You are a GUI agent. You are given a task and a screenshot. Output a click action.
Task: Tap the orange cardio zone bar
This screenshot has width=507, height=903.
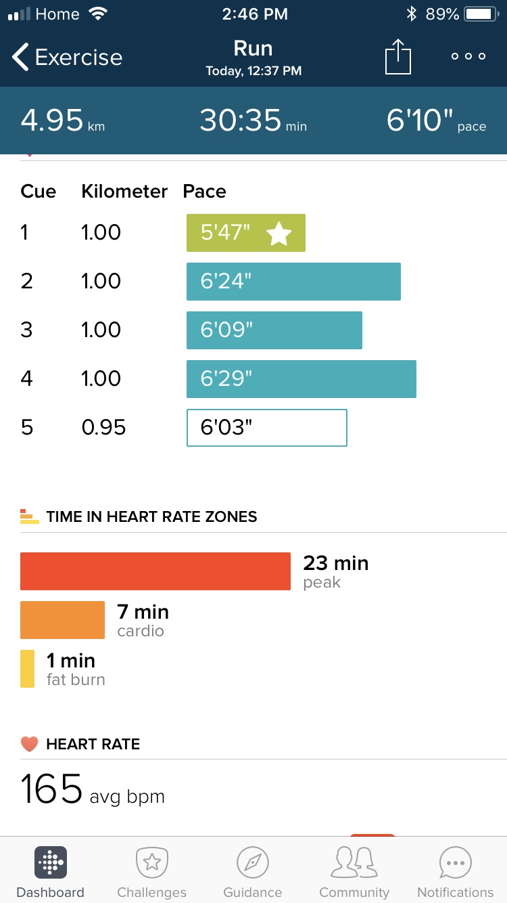click(x=62, y=620)
